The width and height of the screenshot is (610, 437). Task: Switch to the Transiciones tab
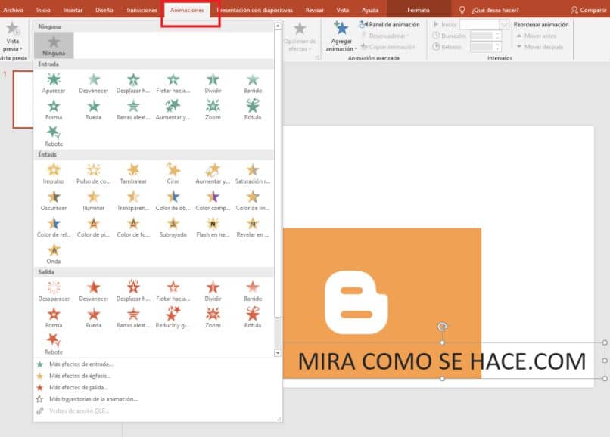tap(142, 10)
